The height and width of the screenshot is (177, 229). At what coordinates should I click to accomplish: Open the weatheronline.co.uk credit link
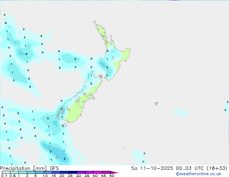[x=199, y=174]
